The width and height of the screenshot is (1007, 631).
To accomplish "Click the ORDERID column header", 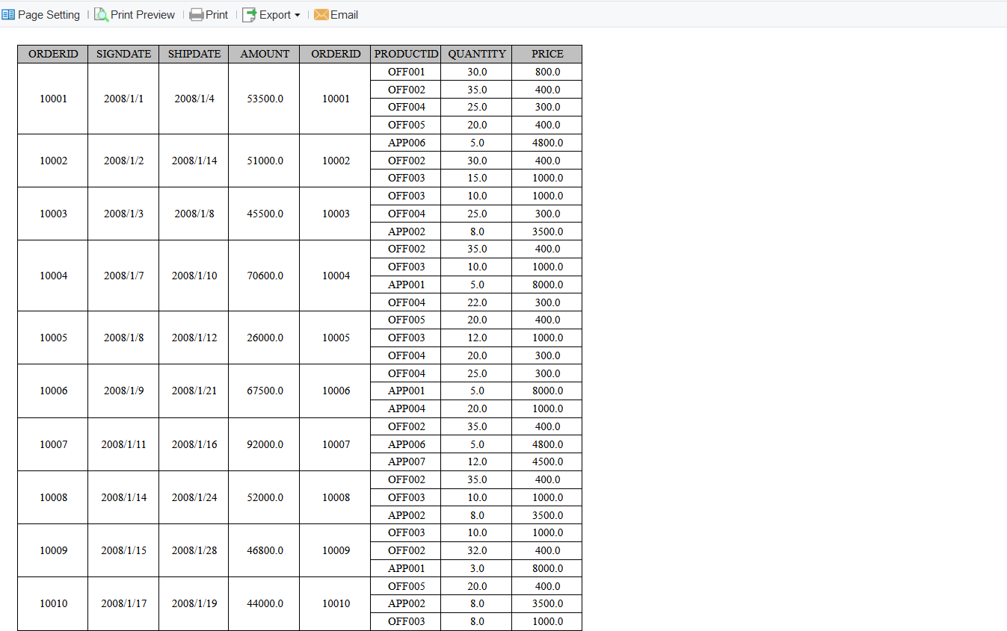I will click(52, 53).
